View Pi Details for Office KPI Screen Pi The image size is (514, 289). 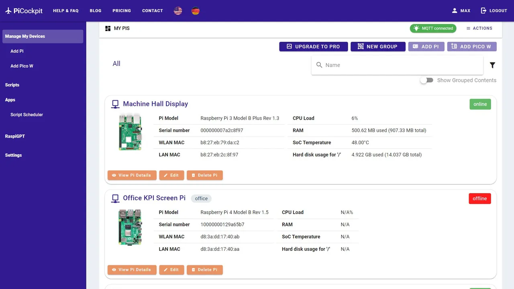[x=132, y=270]
